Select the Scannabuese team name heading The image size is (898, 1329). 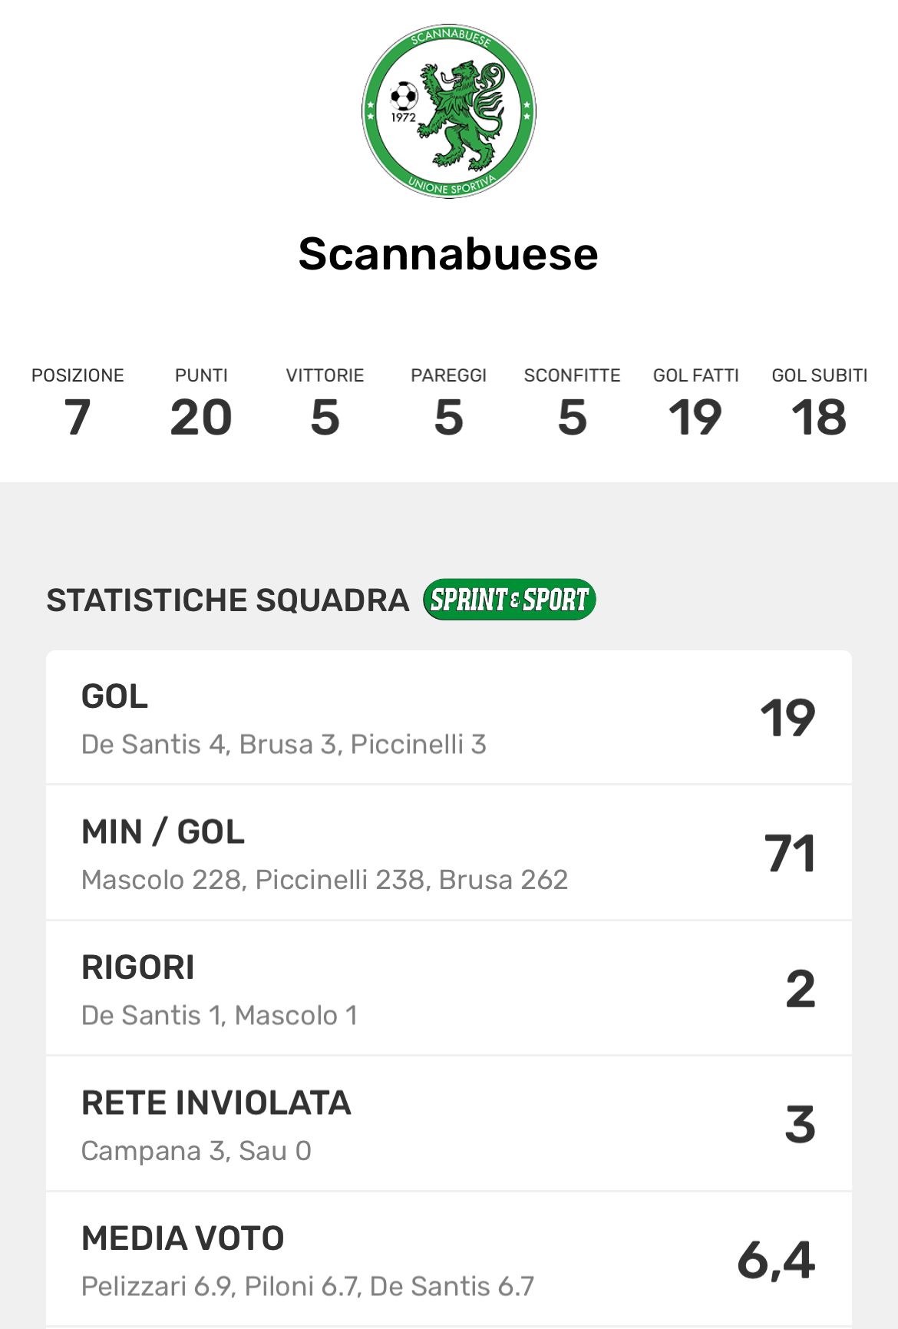click(448, 253)
